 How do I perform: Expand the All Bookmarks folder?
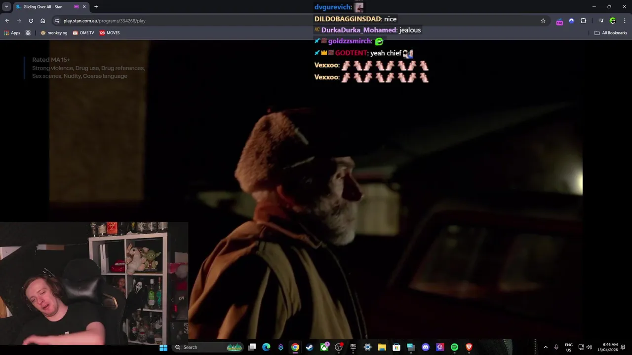coord(611,33)
